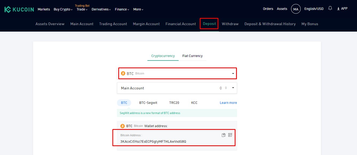Open the Buy Crypto menu
The width and height of the screenshot is (357, 155).
[63, 9]
